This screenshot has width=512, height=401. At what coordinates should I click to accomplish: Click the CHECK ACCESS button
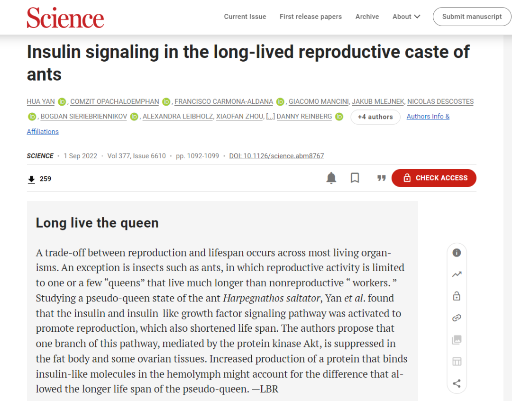click(434, 178)
